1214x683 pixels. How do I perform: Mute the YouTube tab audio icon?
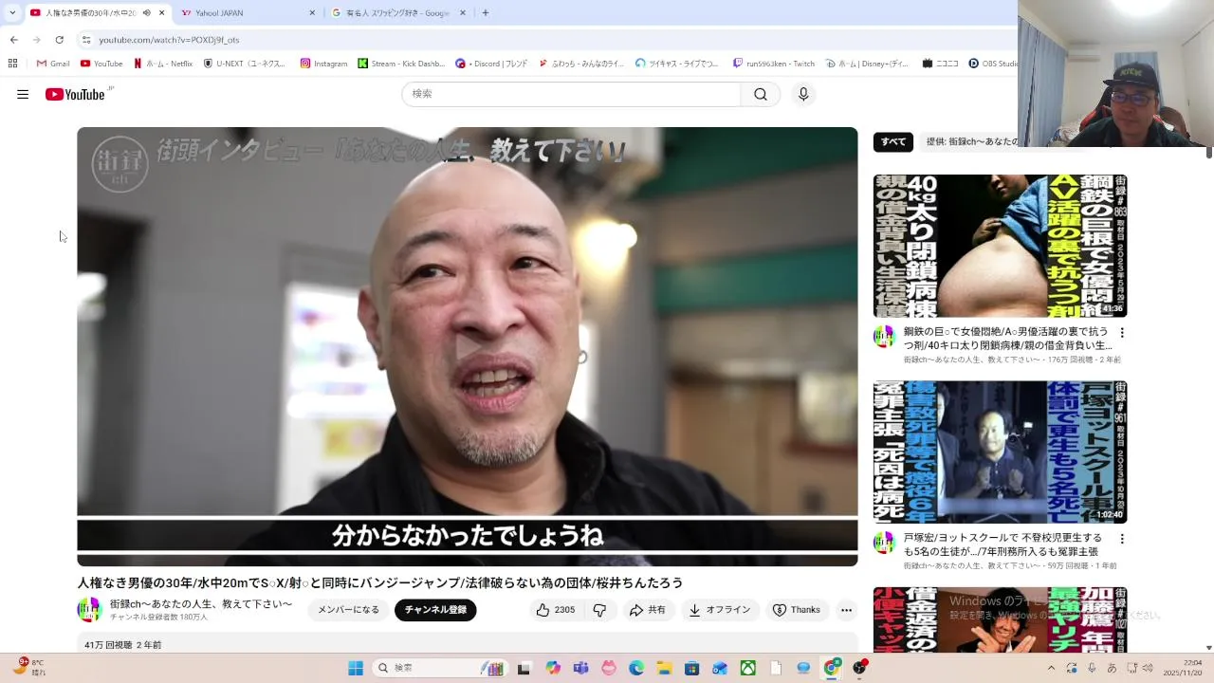pyautogui.click(x=147, y=13)
